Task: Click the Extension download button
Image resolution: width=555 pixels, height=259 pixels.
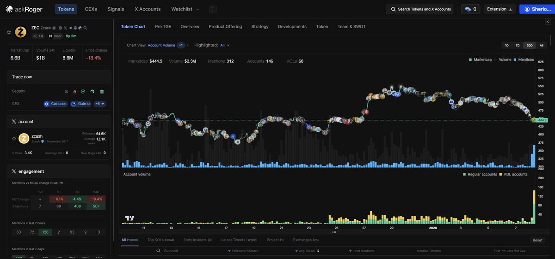Action: tap(499, 9)
